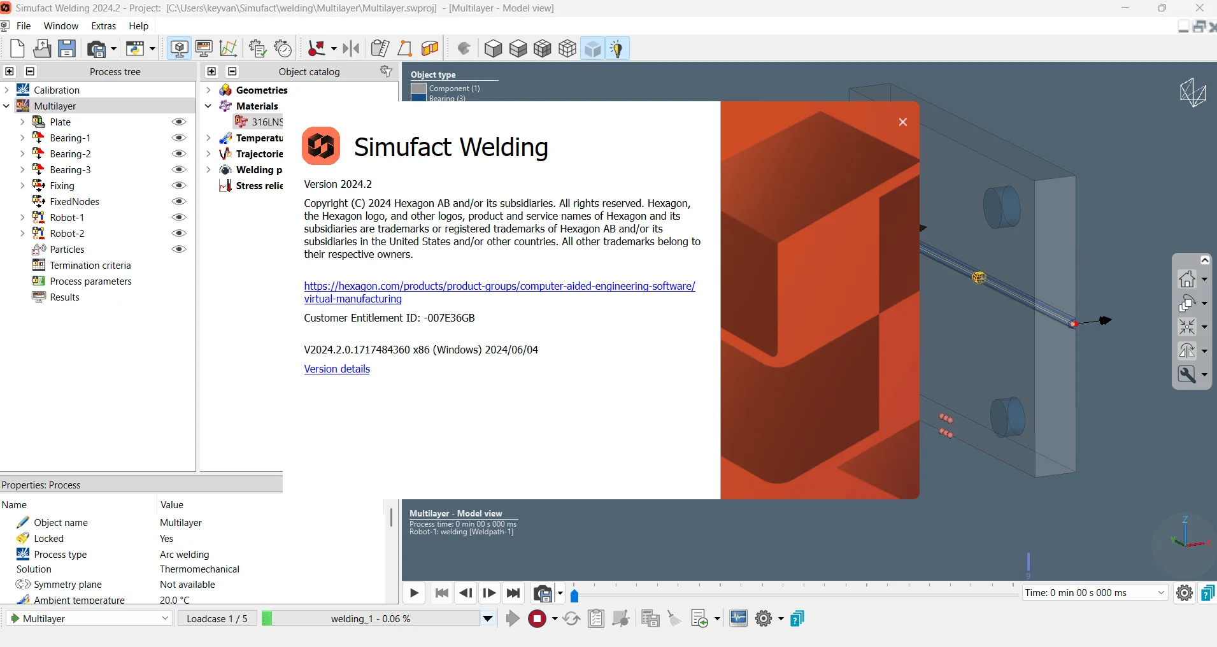Click the snapshot camera icon in the top toolbar
Image resolution: width=1217 pixels, height=647 pixels.
tap(97, 48)
